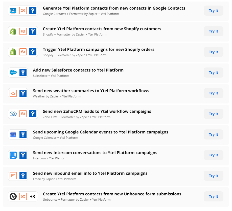Click Formatter icon in Unbounce row

pos(23,196)
